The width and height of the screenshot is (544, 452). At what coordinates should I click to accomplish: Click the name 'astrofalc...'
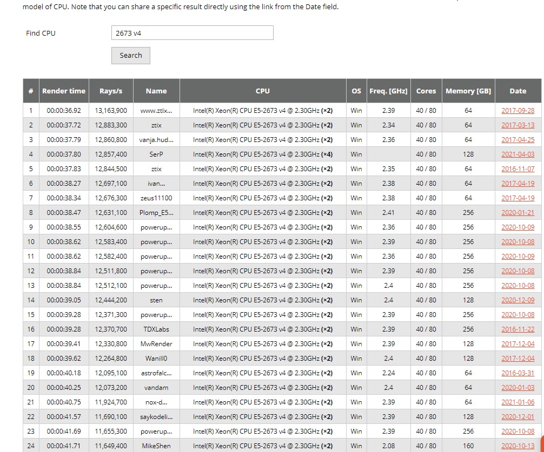[156, 373]
